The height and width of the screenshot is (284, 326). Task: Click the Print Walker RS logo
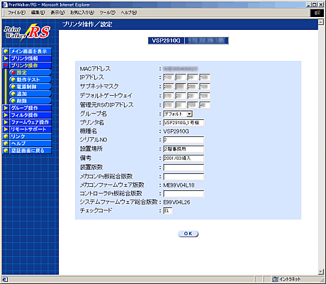(27, 33)
